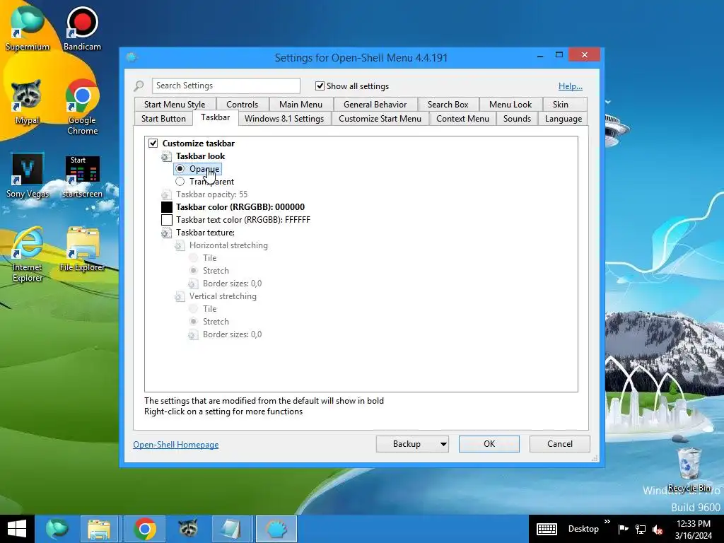
Task: Open the touch keyboard from the taskbar
Action: coord(547,529)
